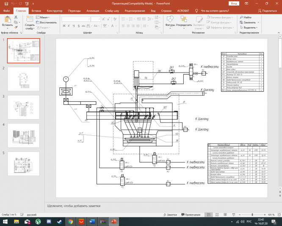Create a new slide with Создать слайд
The height and width of the screenshot is (226, 282).
tap(30, 20)
